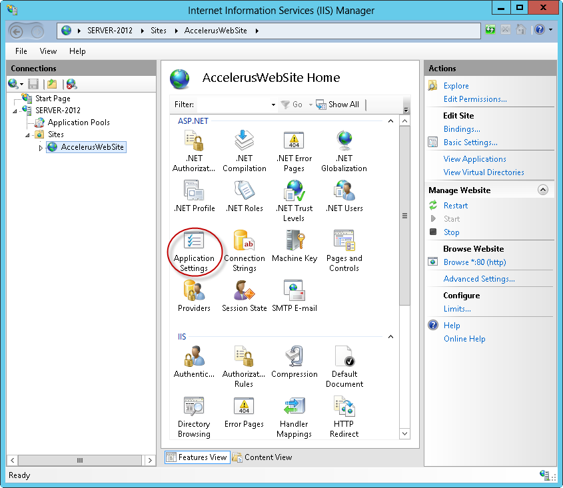Click inside the Filter input field

233,105
